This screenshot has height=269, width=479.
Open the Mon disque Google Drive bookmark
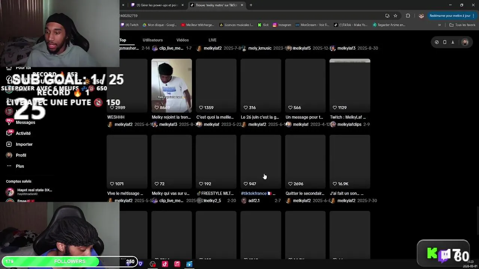click(160, 25)
